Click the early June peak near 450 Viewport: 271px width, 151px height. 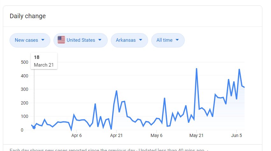239,69
